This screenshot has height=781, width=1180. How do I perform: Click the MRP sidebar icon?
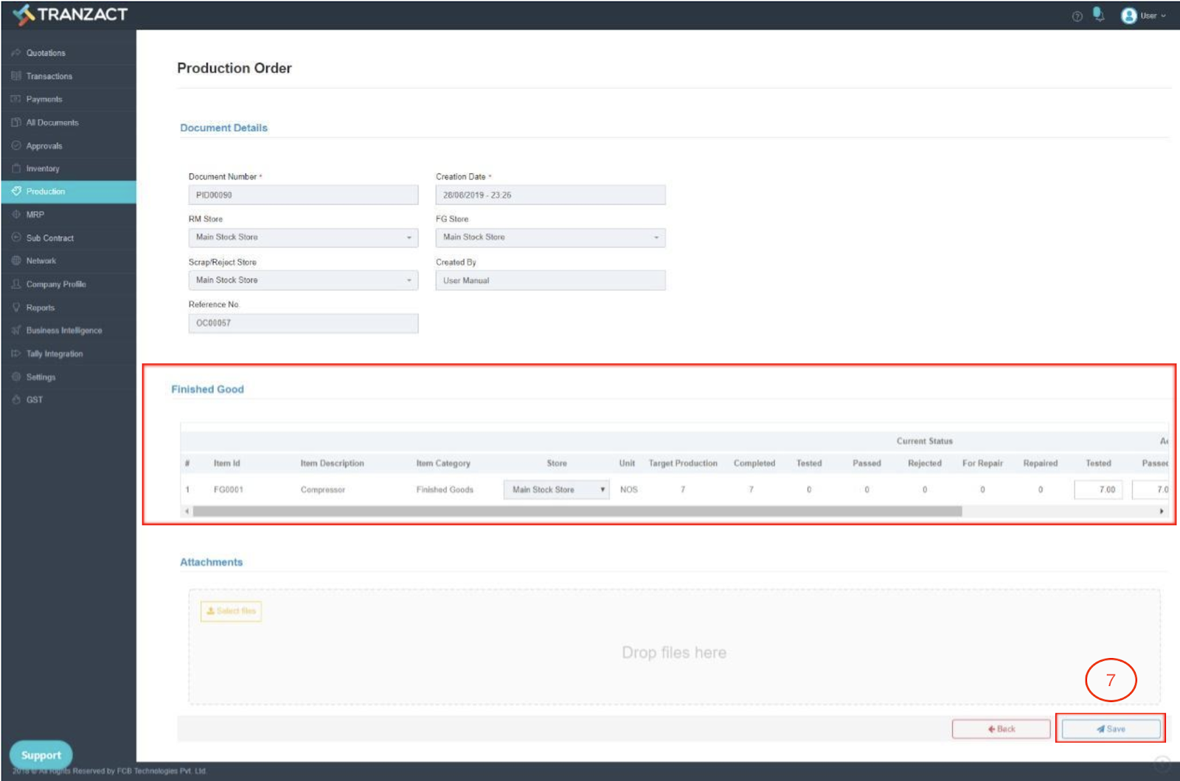(x=15, y=214)
